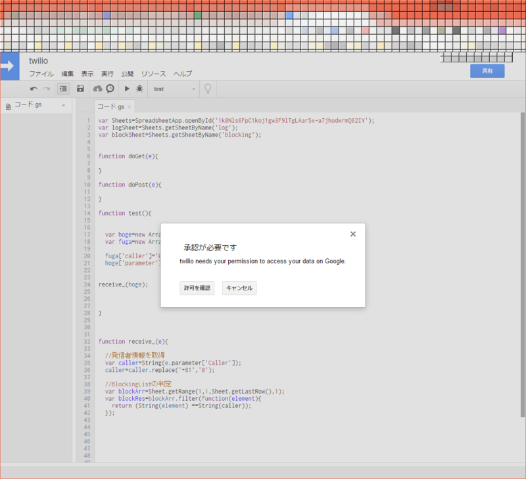Click the var blockArr line 39
The width and height of the screenshot is (526, 479).
tap(195, 392)
